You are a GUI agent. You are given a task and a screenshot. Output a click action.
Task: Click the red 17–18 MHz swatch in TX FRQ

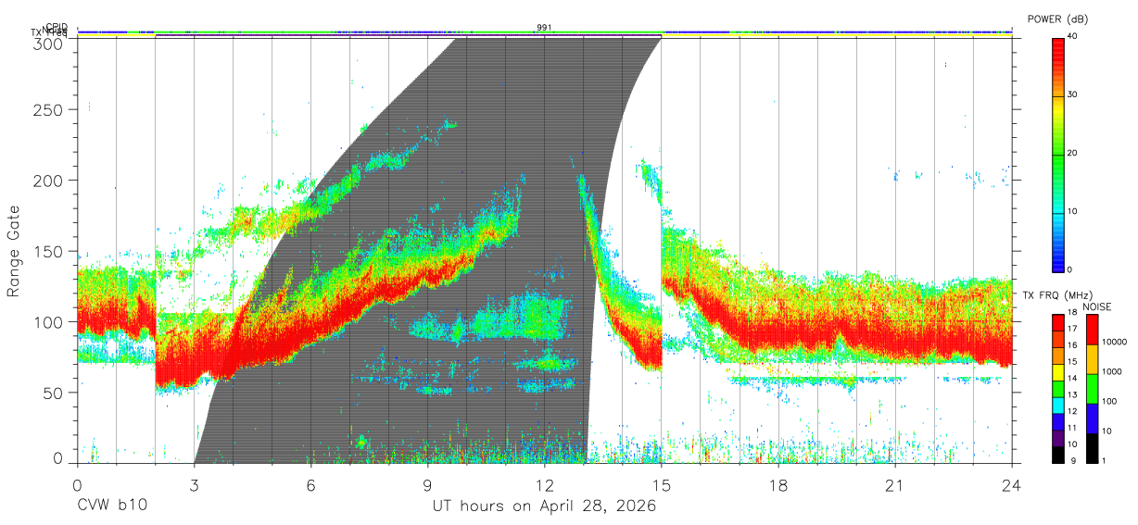point(1058,322)
